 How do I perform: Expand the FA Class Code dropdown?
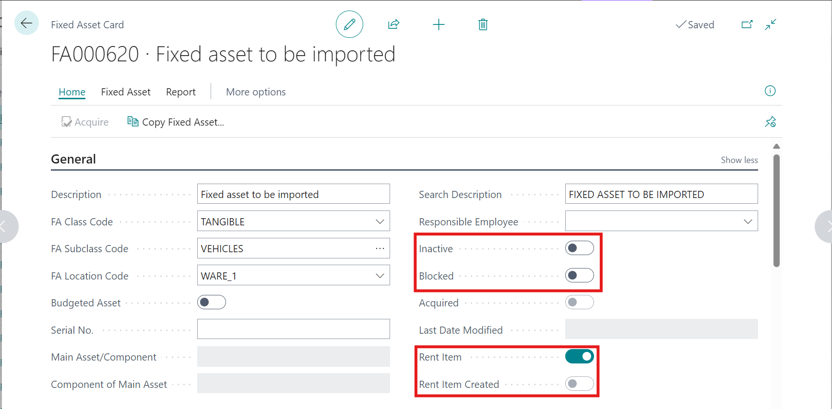380,222
